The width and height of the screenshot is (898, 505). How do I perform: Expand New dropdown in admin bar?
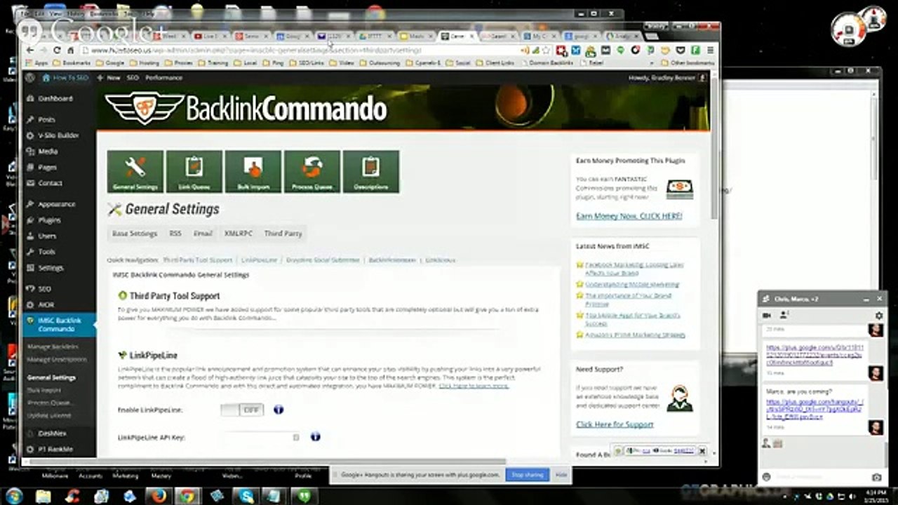point(110,78)
